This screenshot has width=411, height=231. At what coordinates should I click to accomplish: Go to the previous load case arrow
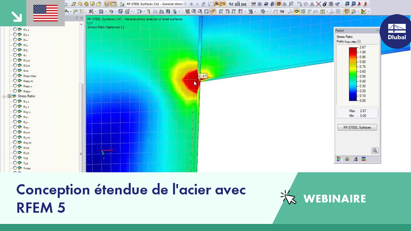(x=191, y=4)
